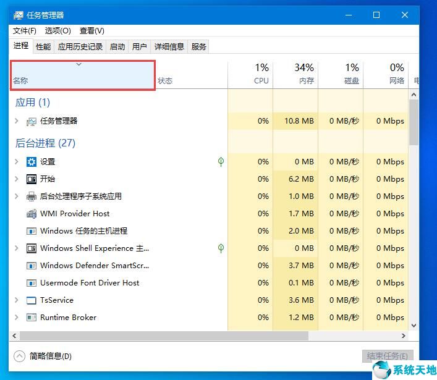Sort by the CPU column header
Screen dimensions: 437x380
tap(250, 75)
